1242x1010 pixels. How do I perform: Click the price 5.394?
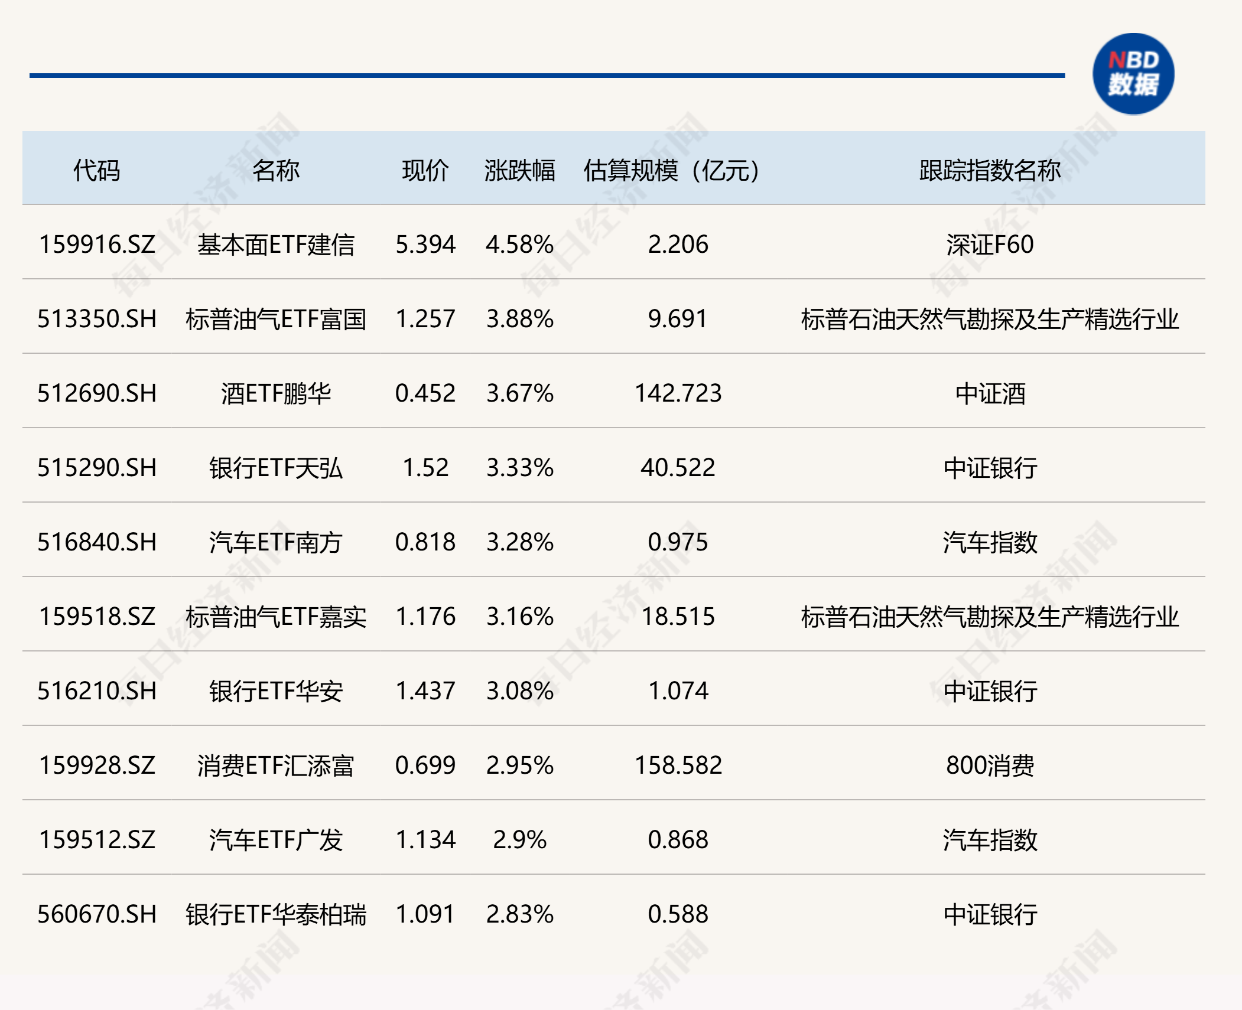[x=425, y=245]
